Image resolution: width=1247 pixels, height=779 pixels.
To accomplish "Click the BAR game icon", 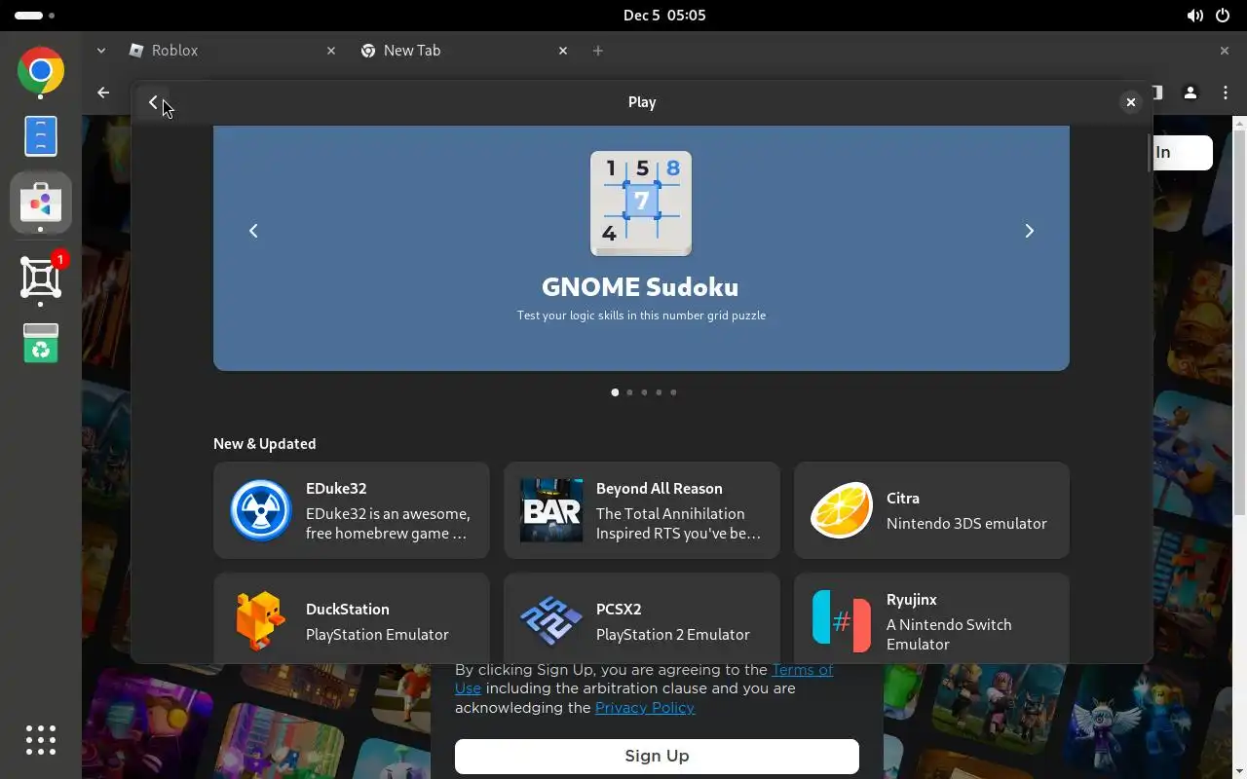I will (551, 510).
